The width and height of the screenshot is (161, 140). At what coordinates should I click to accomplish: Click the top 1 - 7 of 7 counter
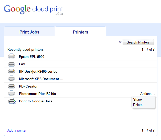tap(148, 49)
